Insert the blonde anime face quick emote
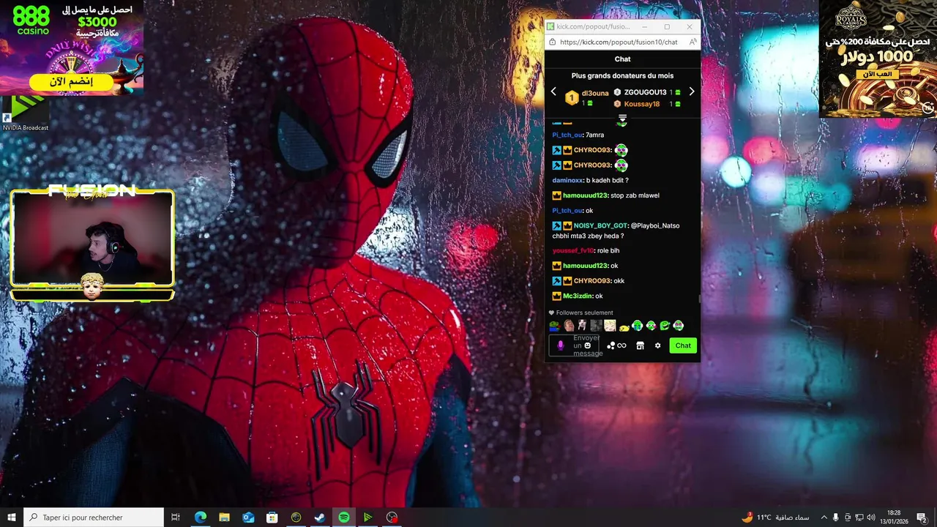This screenshot has width=937, height=527. pyautogui.click(x=610, y=326)
